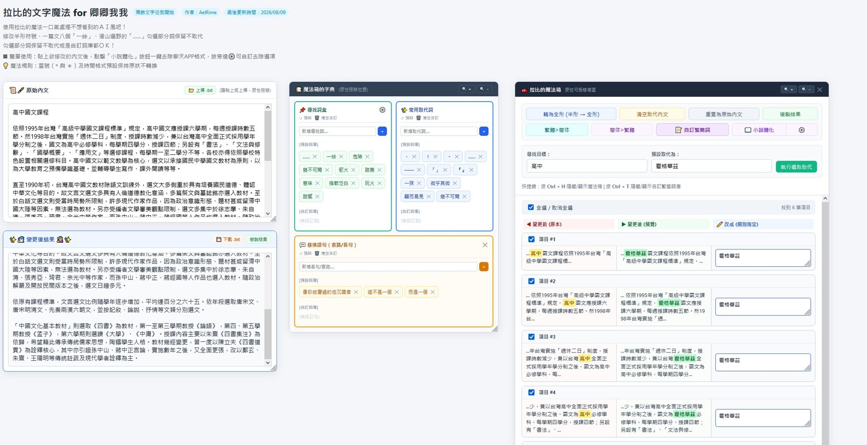Toggle 全選 / 取消全選 checkbox
The height and width of the screenshot is (445, 867).
(x=531, y=208)
